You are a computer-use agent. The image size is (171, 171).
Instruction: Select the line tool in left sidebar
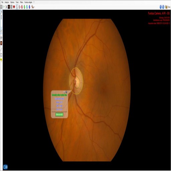coord(1,49)
